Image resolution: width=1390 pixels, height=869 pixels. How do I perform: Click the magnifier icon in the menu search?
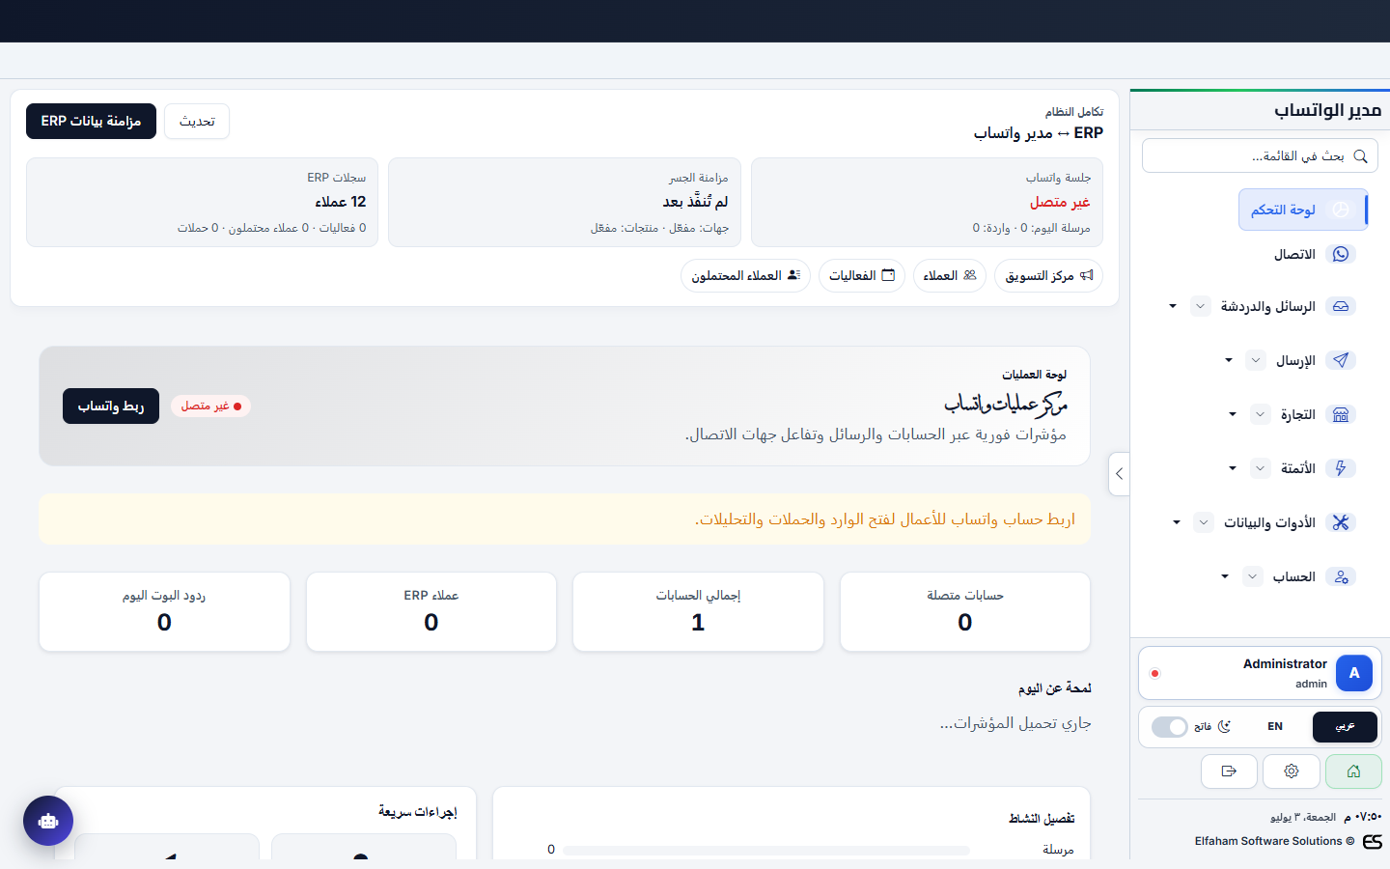pyautogui.click(x=1360, y=155)
